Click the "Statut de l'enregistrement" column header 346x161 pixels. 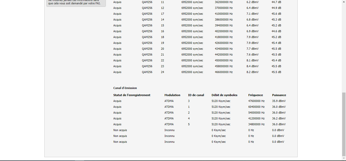(x=132, y=95)
